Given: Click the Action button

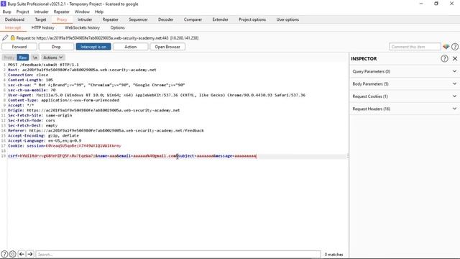Looking at the screenshot, I should [131, 47].
